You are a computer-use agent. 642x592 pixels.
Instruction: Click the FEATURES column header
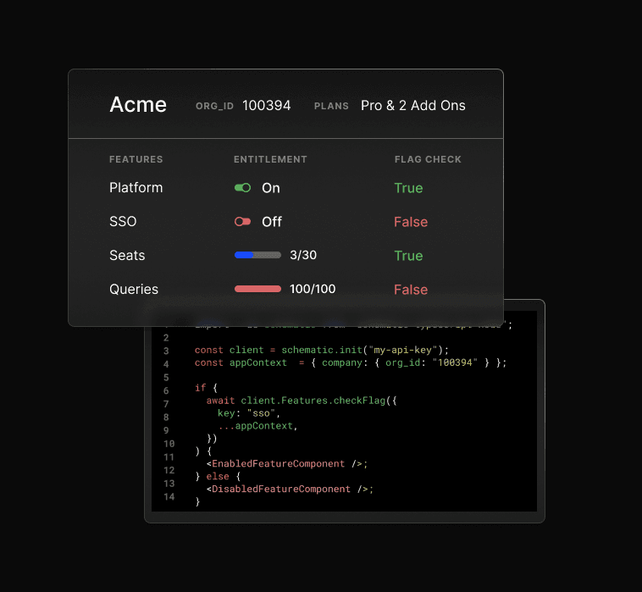click(136, 159)
